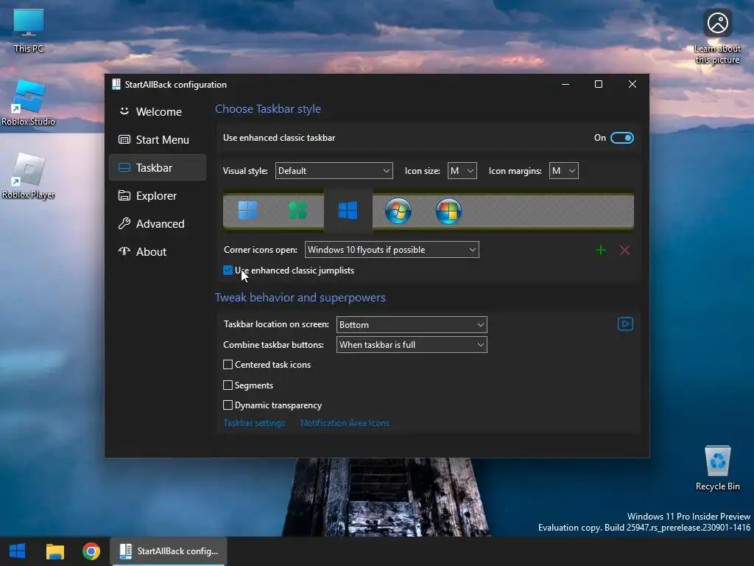This screenshot has height=566, width=754.
Task: Minimize the StartAllBack configuration window
Action: 565,84
